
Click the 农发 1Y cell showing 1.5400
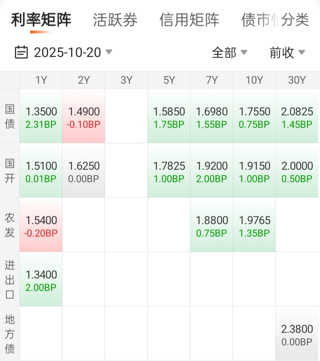click(x=41, y=226)
